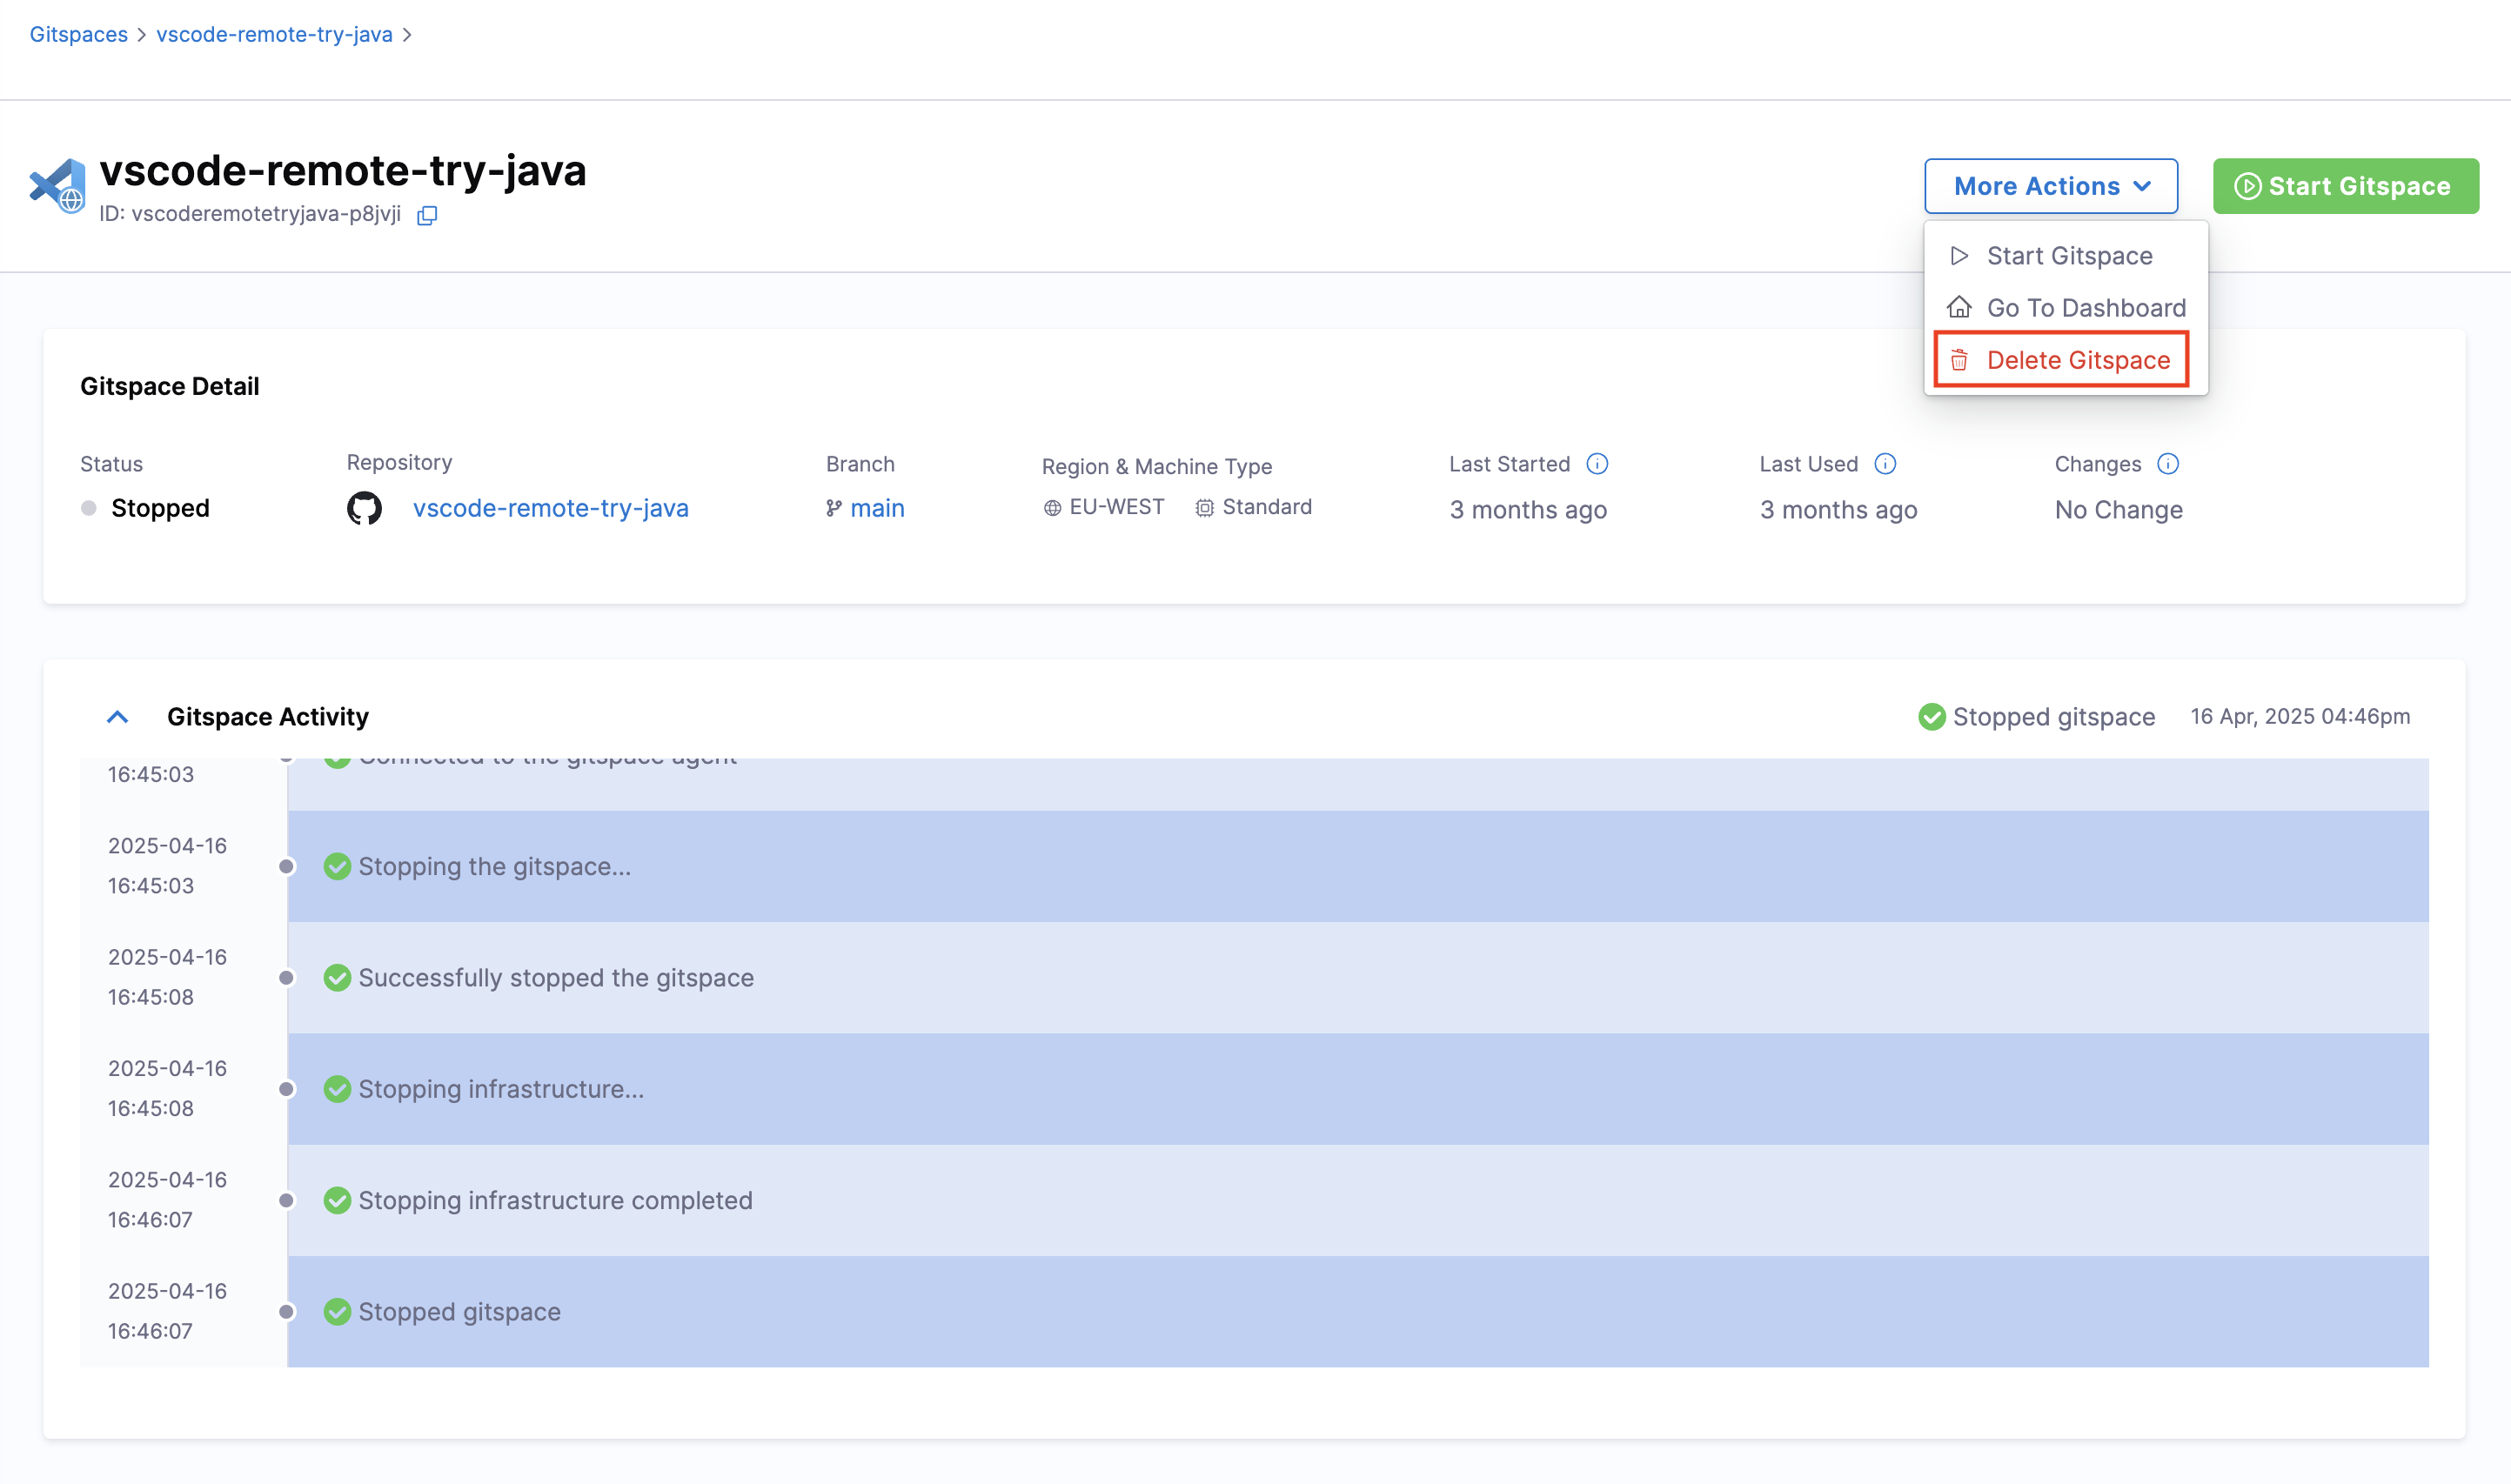The width and height of the screenshot is (2511, 1484).
Task: Open the main branch link
Action: [x=876, y=508]
